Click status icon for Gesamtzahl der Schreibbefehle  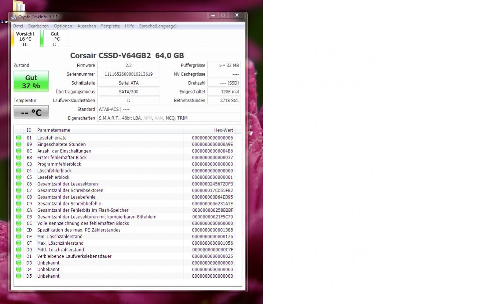pos(19,204)
